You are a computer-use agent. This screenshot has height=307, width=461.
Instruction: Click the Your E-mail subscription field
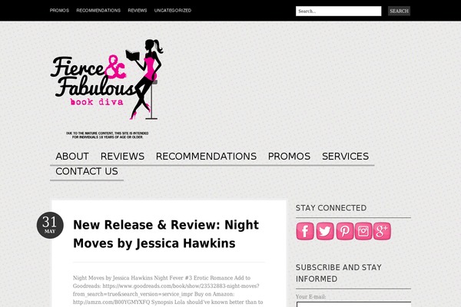353,305
